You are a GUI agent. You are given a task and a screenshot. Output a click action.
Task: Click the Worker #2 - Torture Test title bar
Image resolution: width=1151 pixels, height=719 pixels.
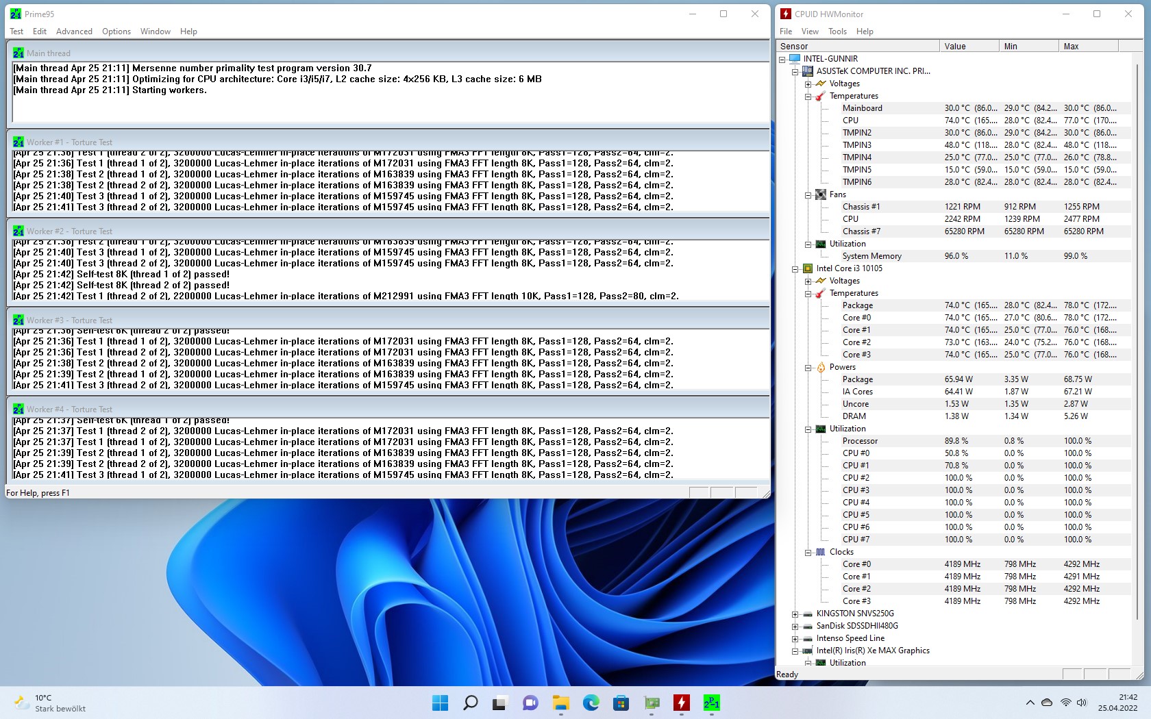click(x=388, y=231)
